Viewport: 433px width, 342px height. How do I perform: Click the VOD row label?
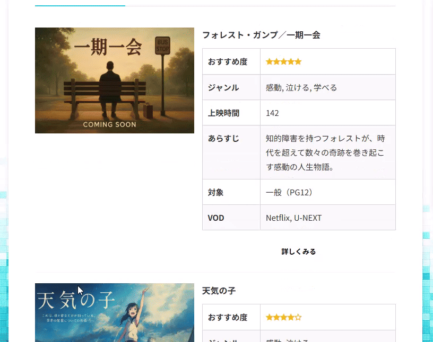click(x=216, y=218)
